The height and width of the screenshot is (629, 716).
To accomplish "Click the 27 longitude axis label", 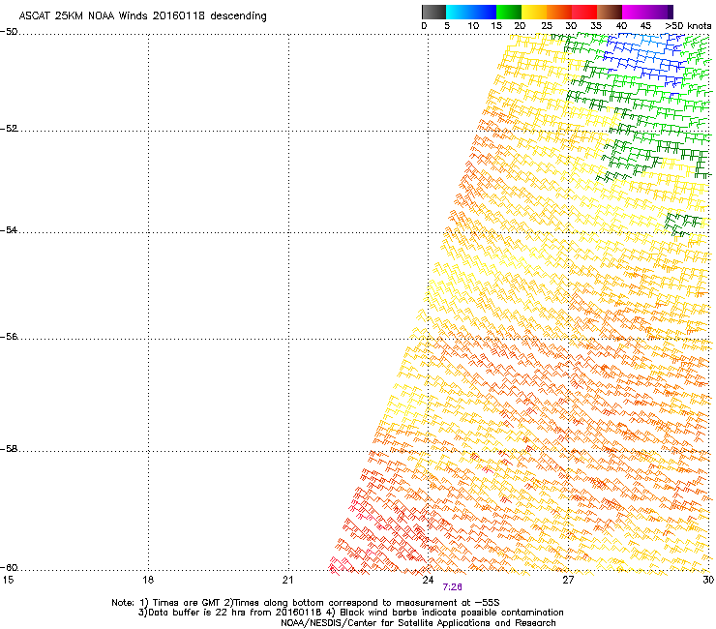I will 568,580.
